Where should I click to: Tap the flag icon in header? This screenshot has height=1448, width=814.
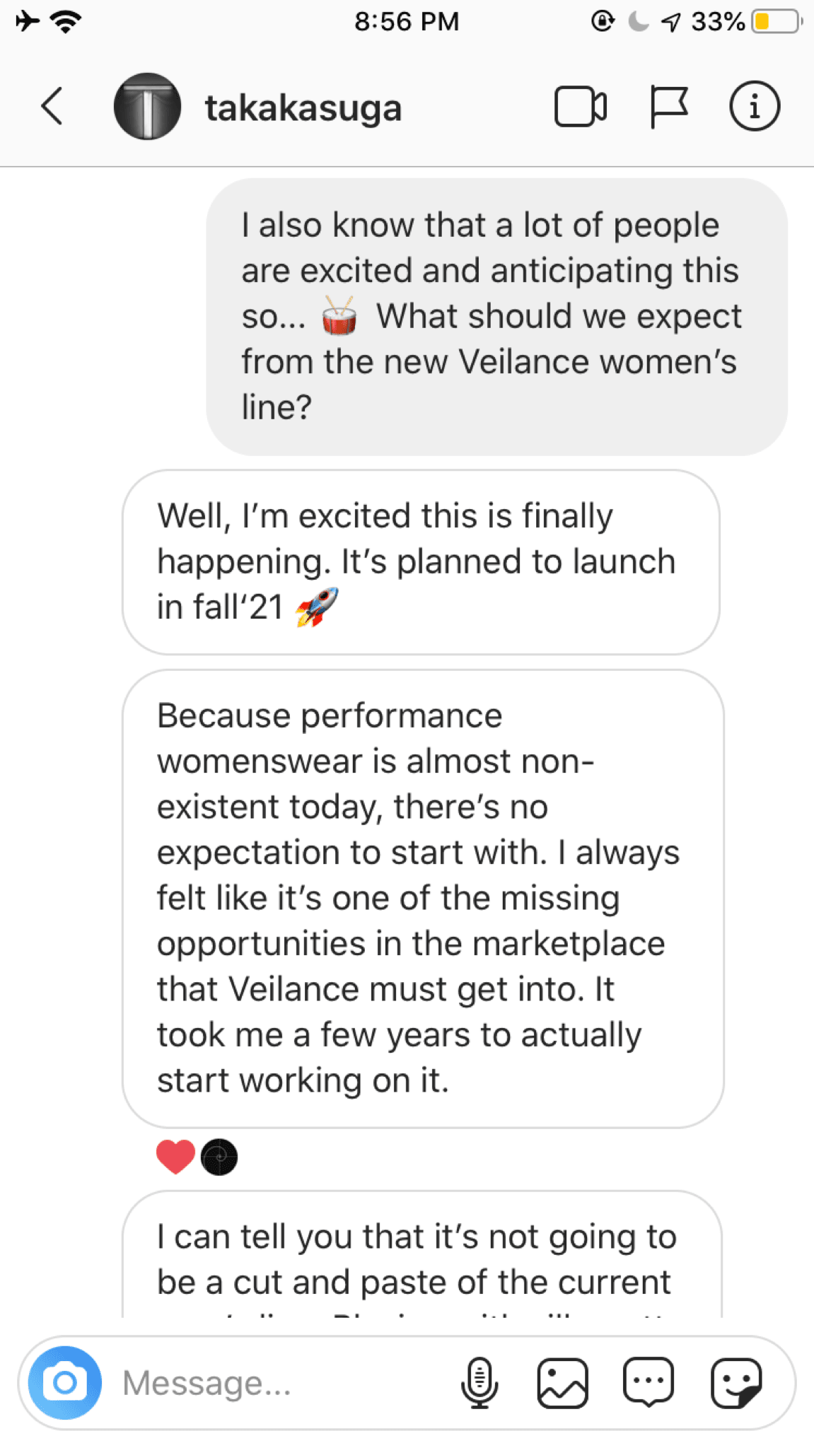(668, 107)
